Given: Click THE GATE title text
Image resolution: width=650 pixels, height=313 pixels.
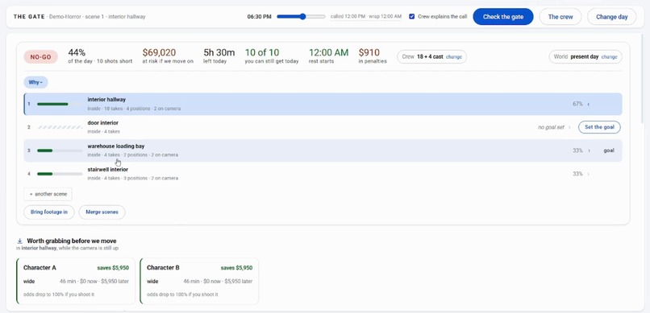Looking at the screenshot, I should pos(29,17).
